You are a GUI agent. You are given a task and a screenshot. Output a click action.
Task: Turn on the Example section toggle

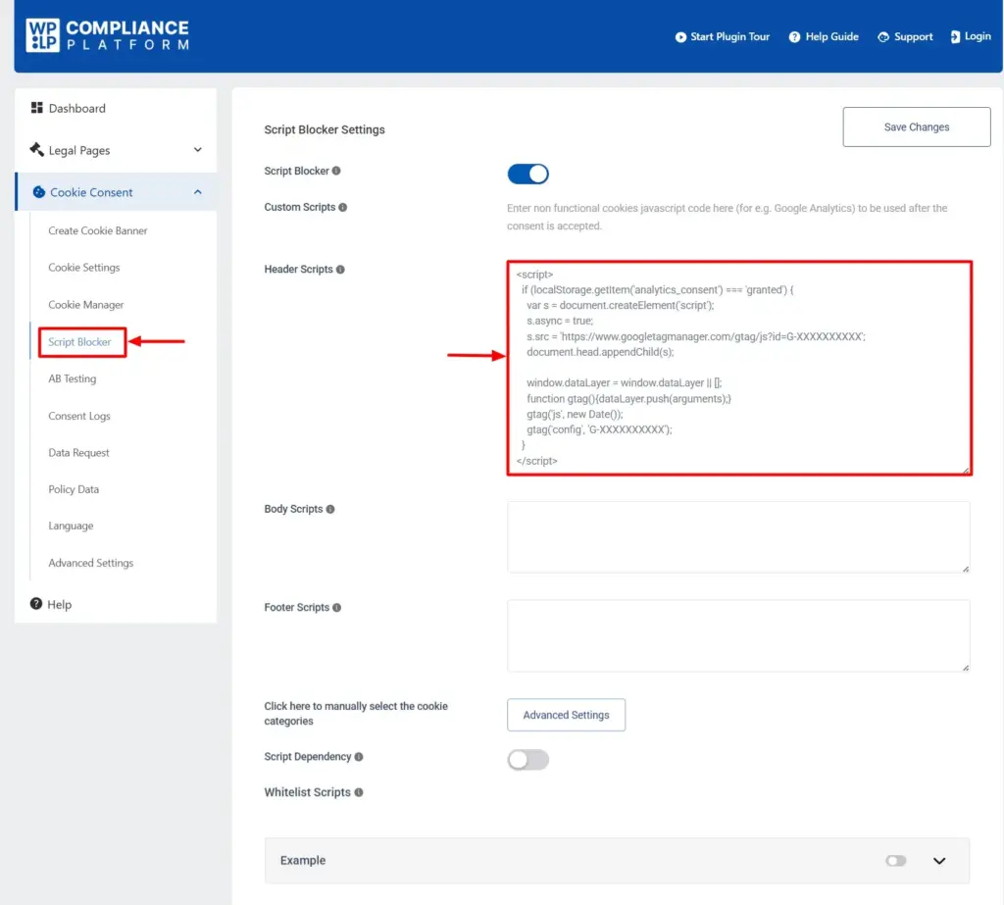tap(895, 860)
